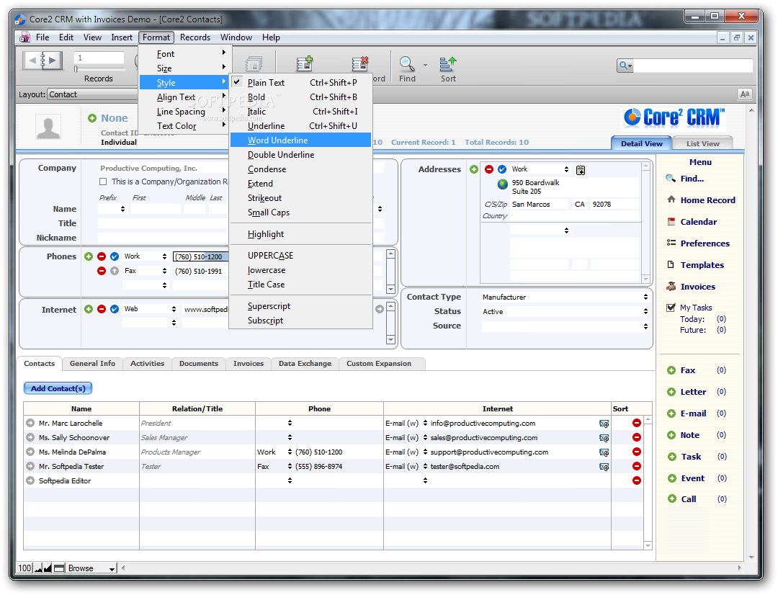Switch to the List View tab
Viewport: 778px width, 595px height.
coord(702,143)
